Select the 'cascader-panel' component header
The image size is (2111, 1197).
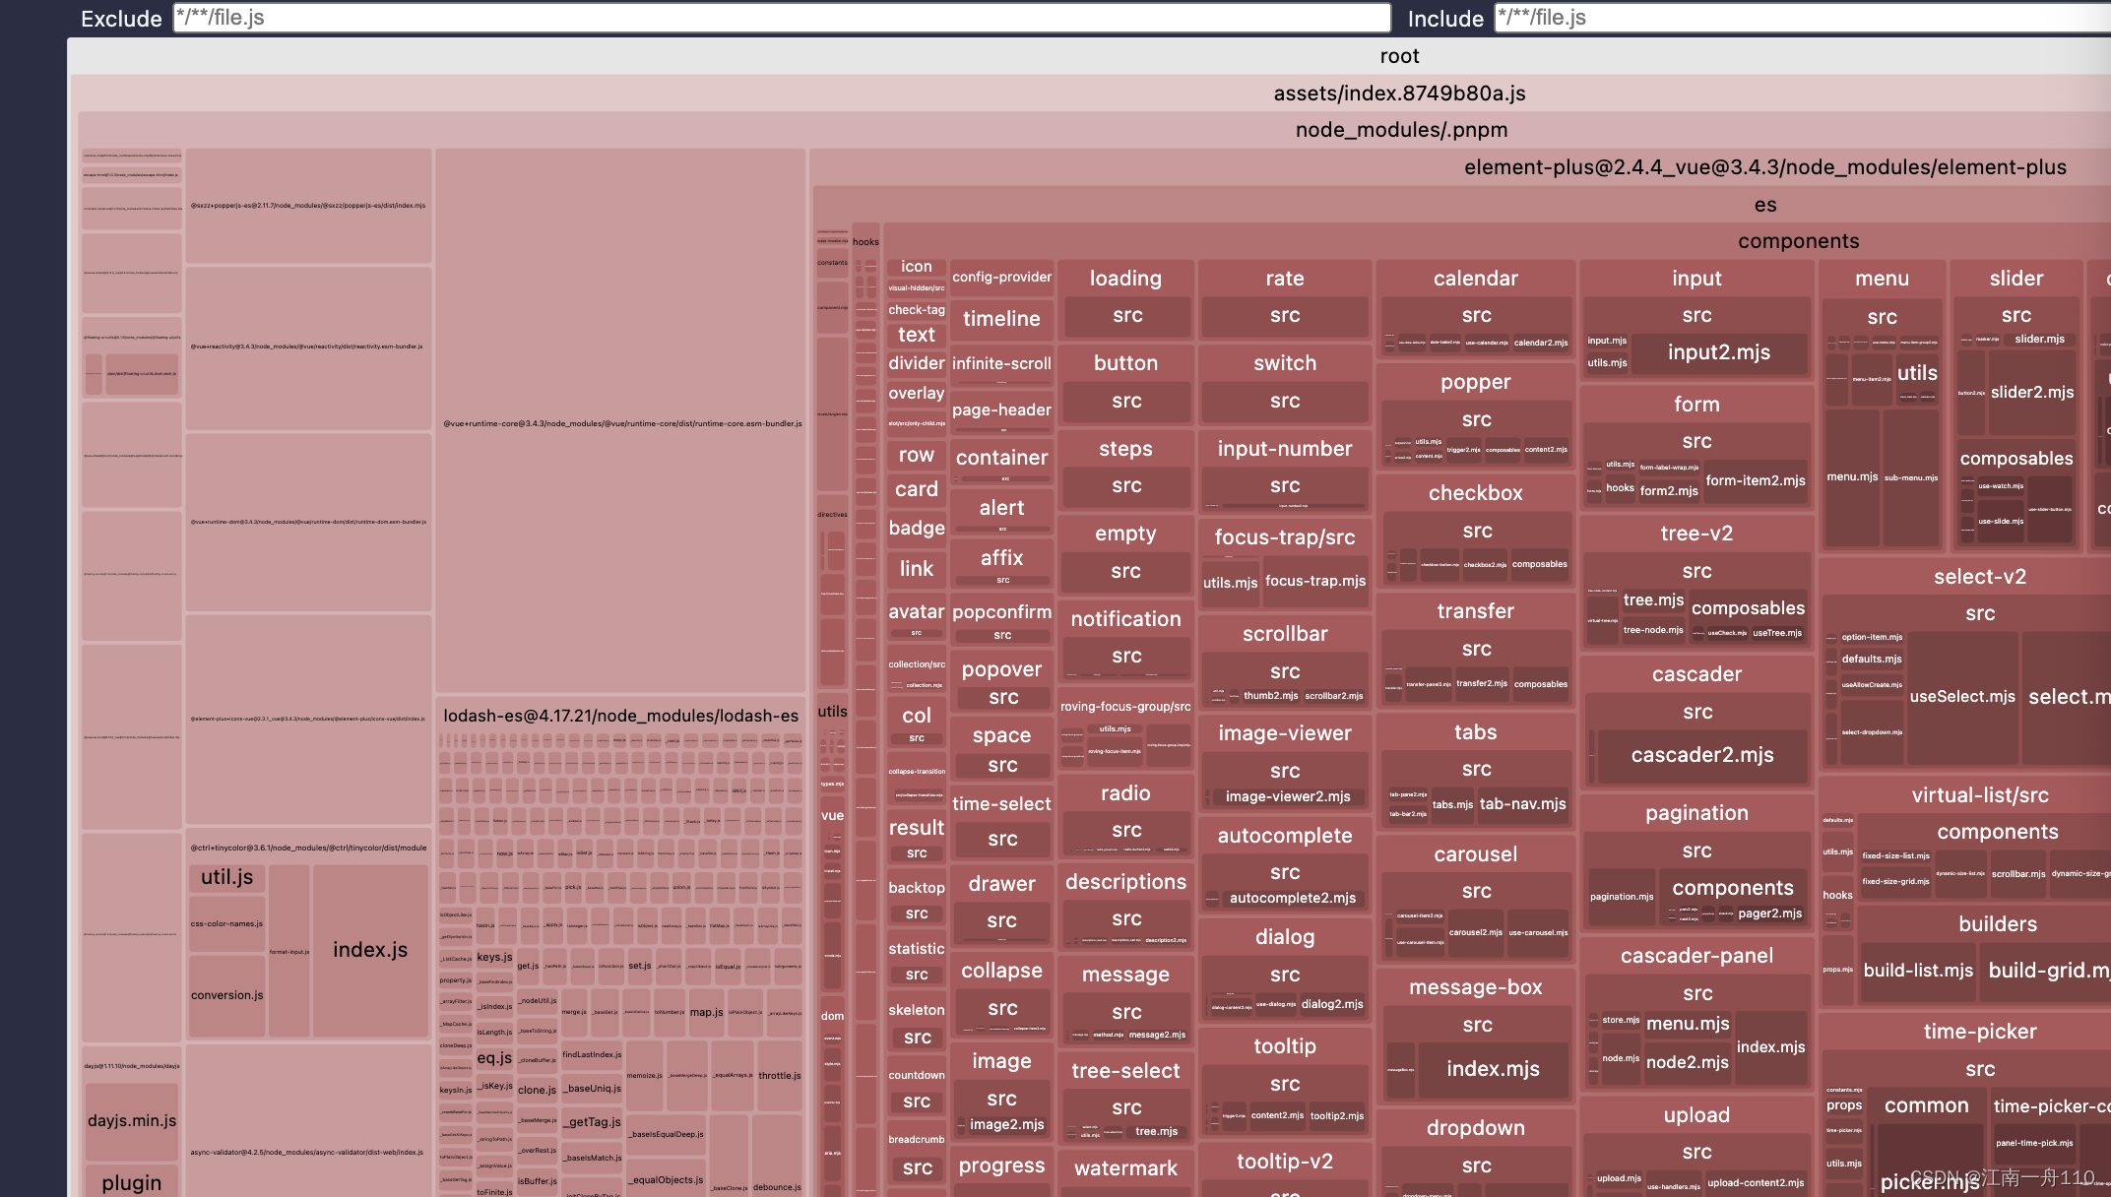coord(1696,956)
